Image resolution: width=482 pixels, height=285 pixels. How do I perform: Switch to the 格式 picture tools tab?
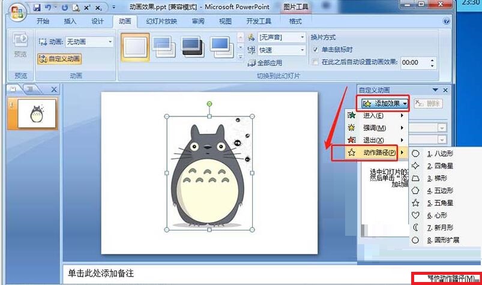295,21
